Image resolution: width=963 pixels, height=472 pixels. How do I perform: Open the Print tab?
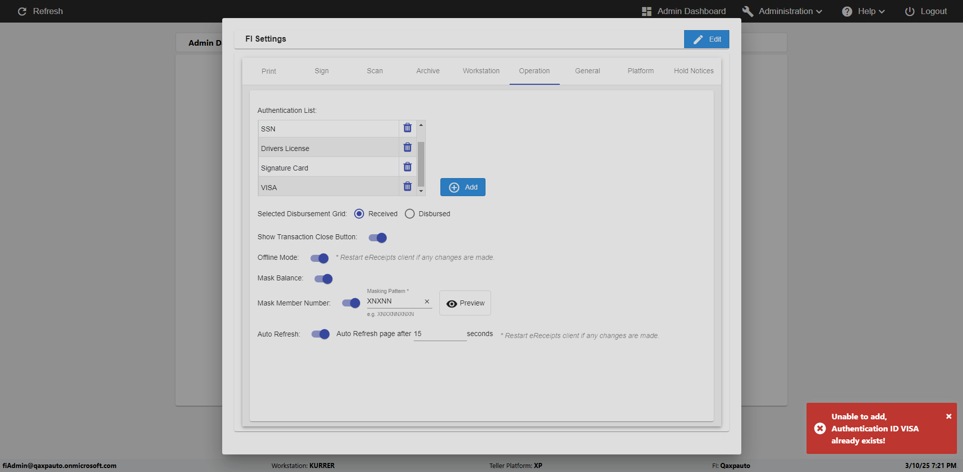pyautogui.click(x=269, y=71)
